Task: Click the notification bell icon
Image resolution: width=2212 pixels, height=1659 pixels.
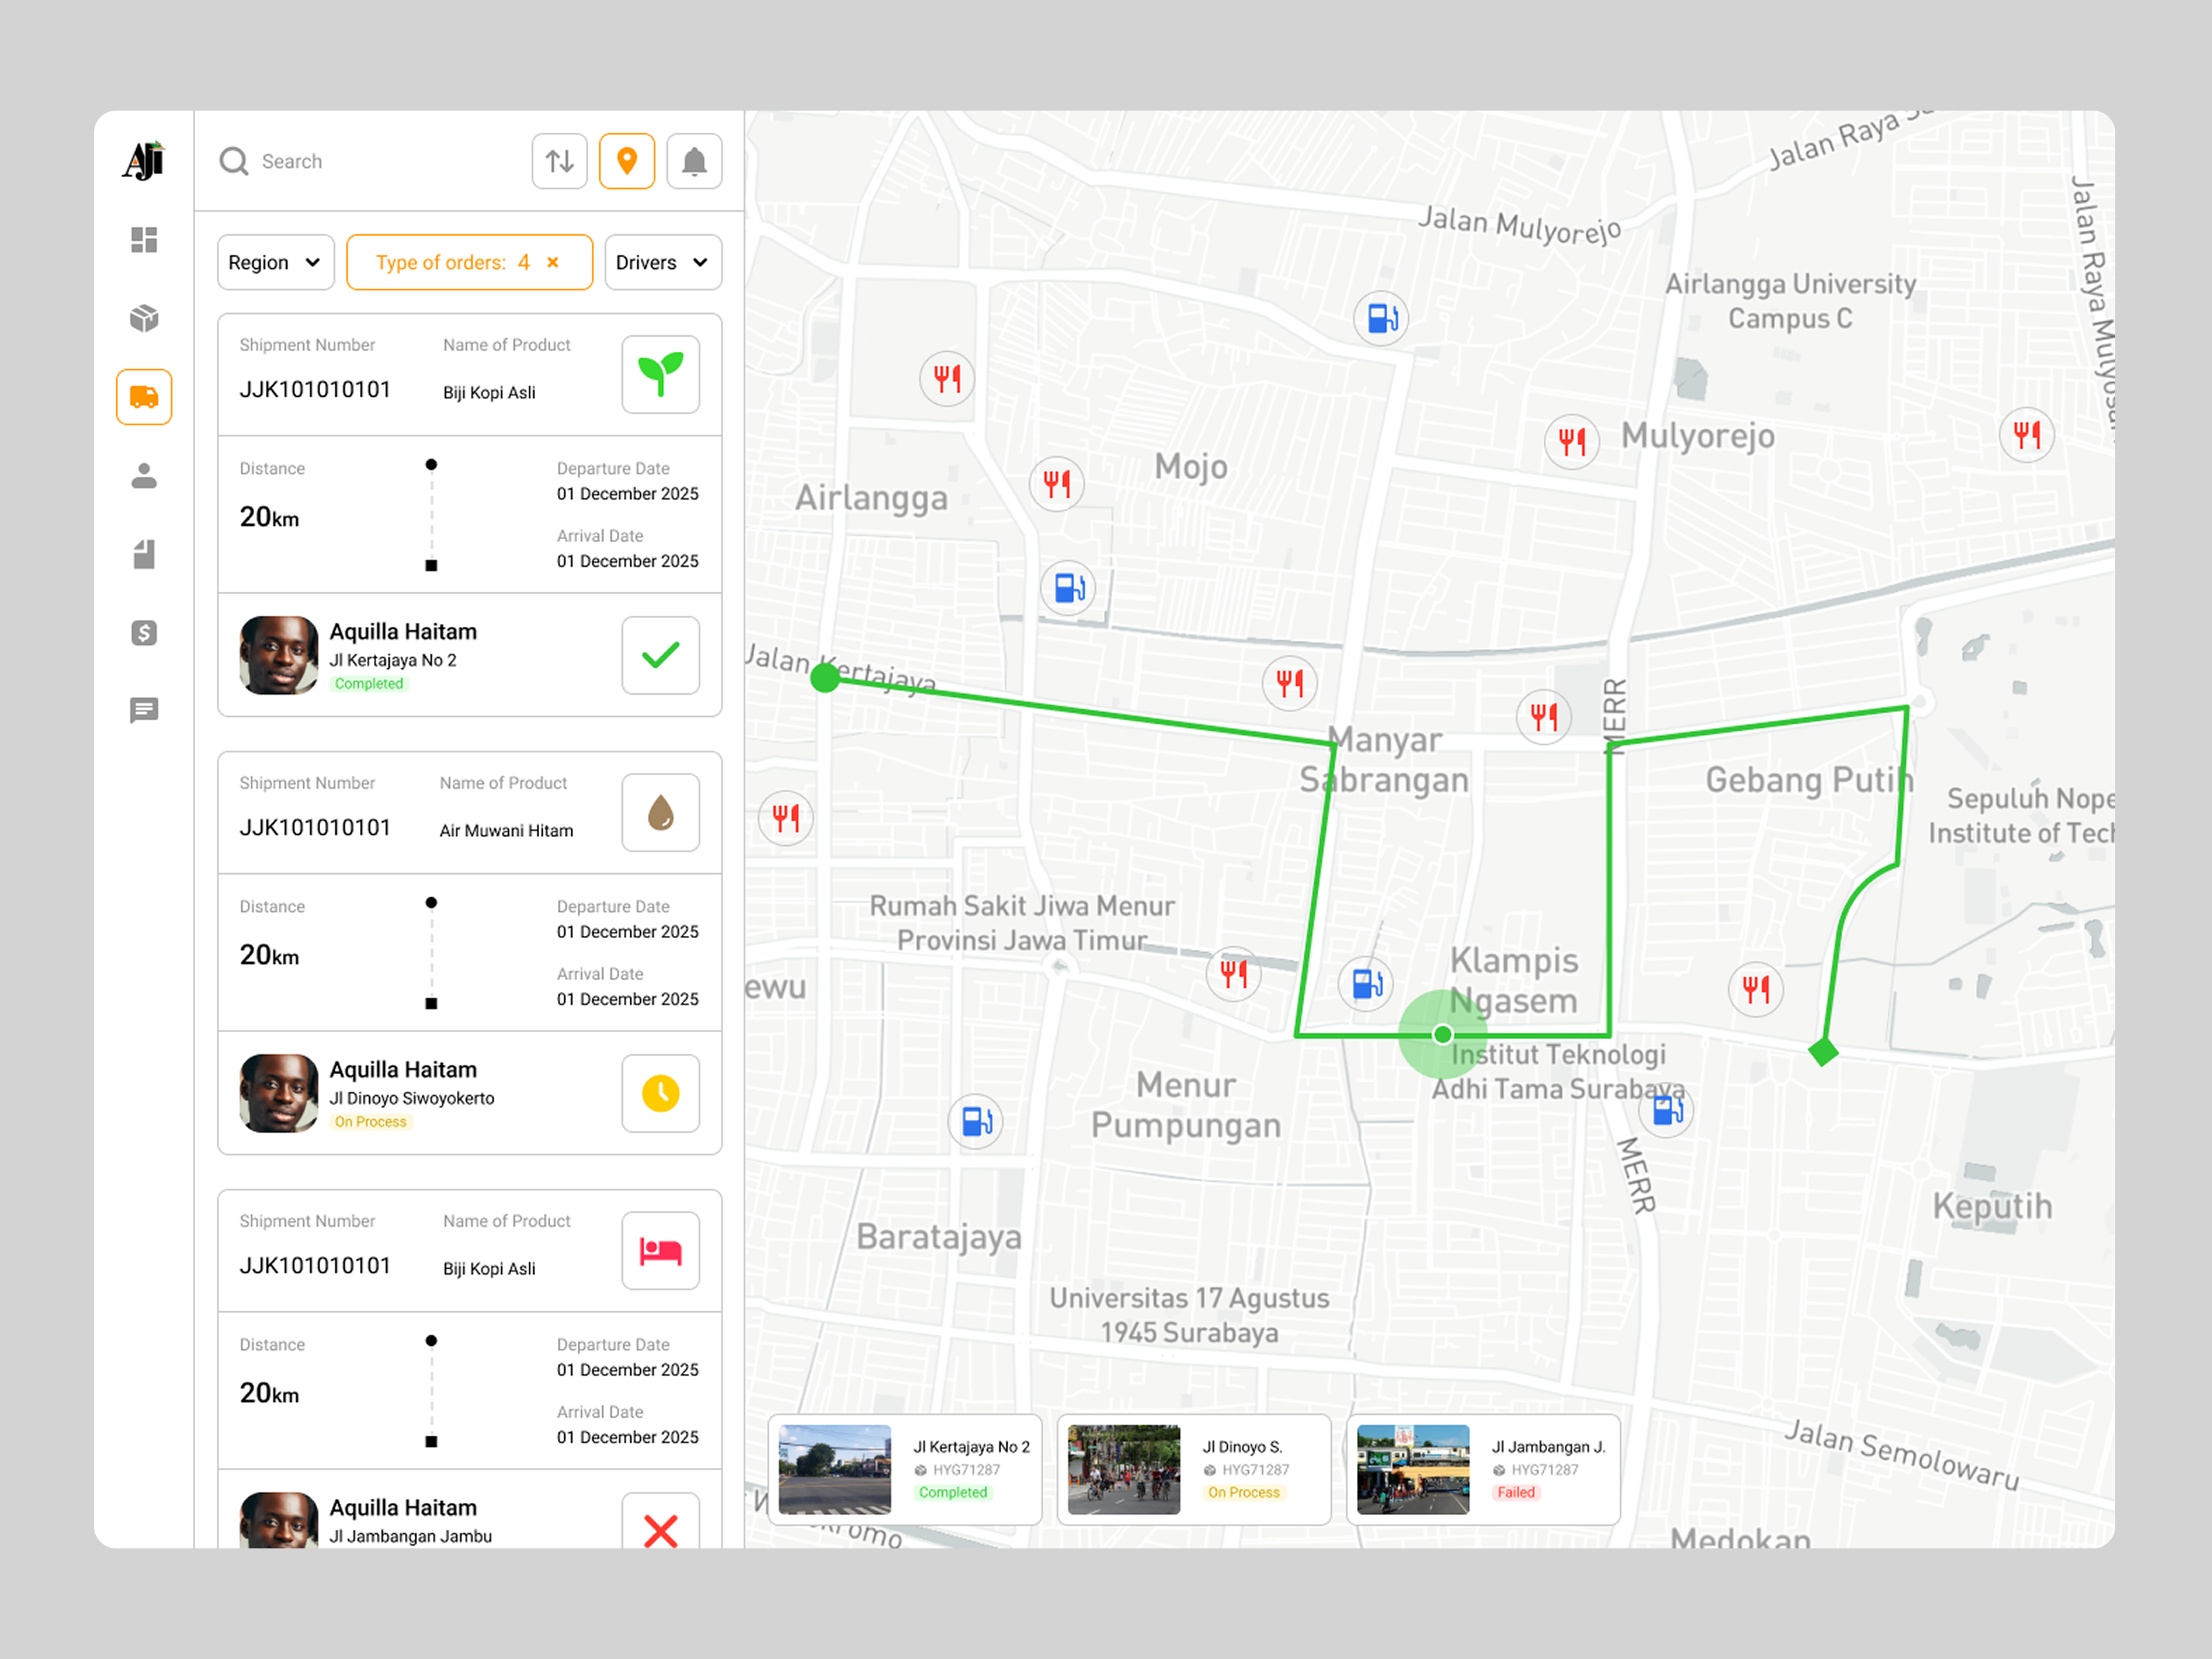Action: 694,161
